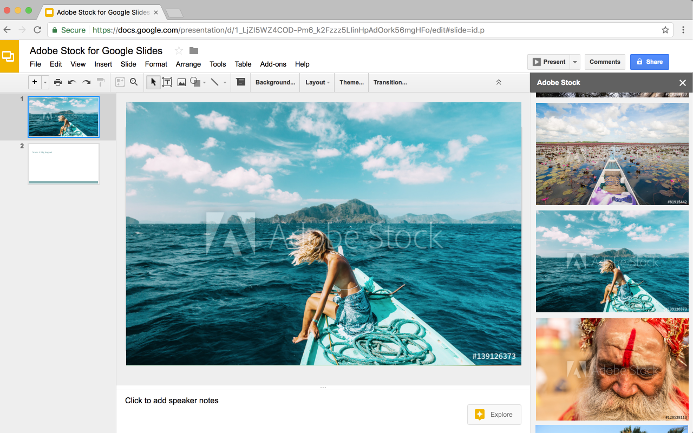Open the Format menu
Image resolution: width=693 pixels, height=433 pixels.
(156, 64)
